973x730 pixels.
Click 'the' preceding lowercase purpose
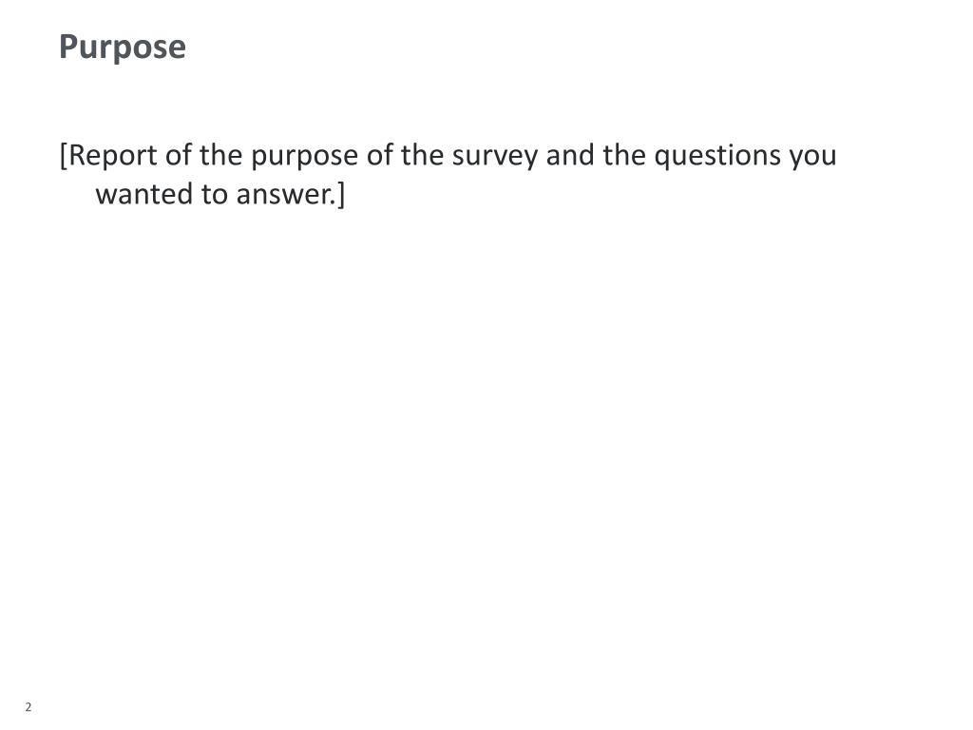(x=220, y=155)
